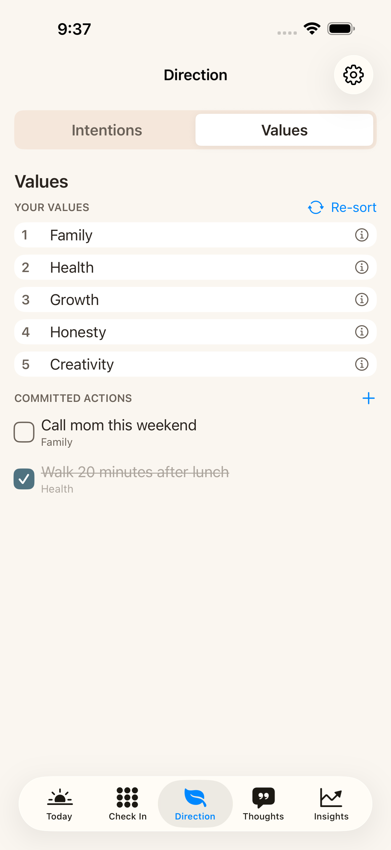
Task: Switch to the Intentions segment
Action: click(106, 130)
